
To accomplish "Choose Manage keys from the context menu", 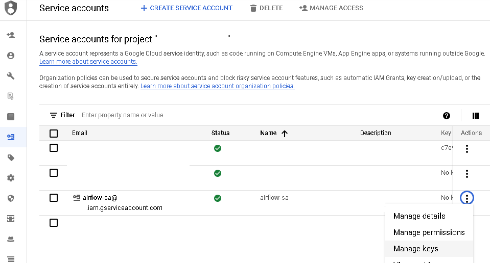I will [416, 249].
